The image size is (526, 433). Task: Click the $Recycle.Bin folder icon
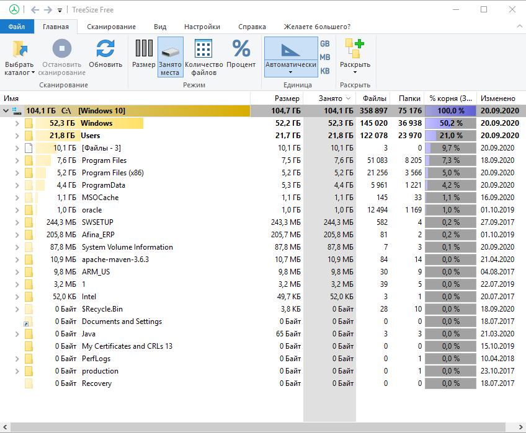(29, 309)
